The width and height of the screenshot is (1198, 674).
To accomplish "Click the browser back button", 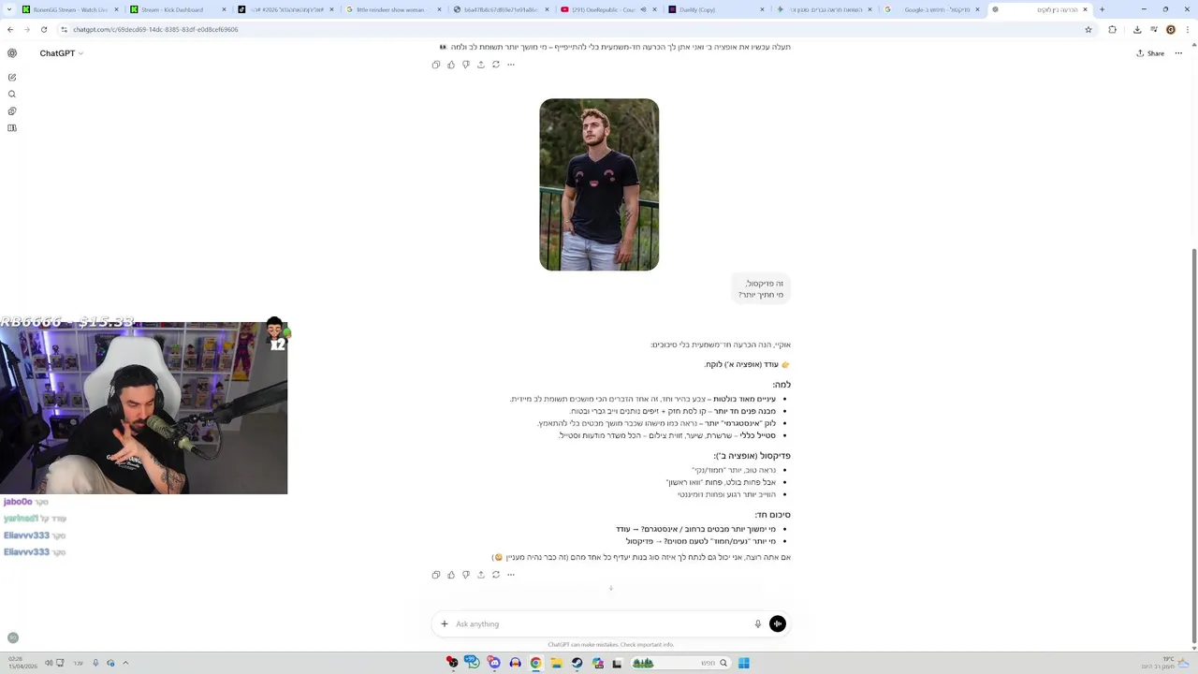I will 10,29.
